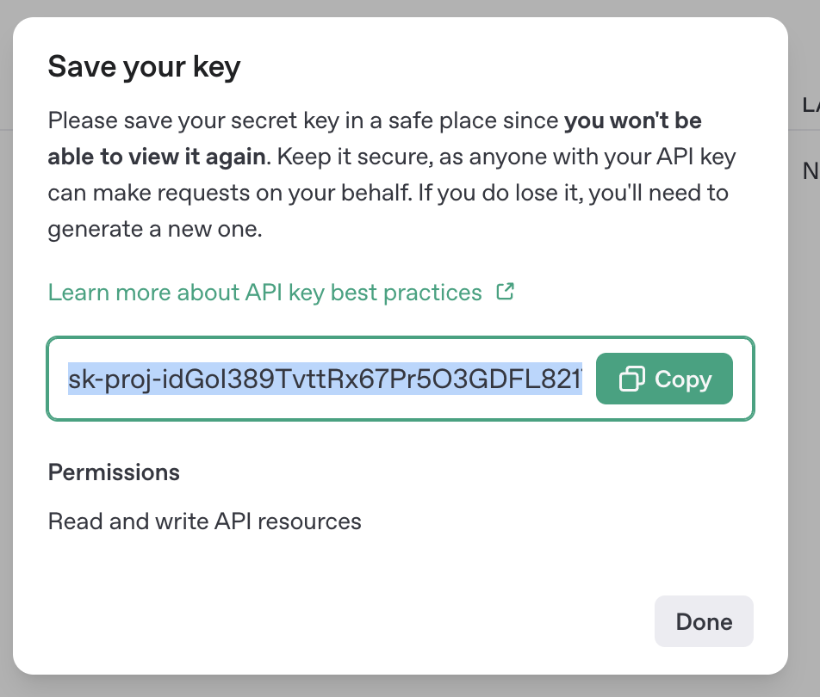Viewport: 820px width, 697px height.
Task: Click the Copy button for the secret key
Action: pos(664,379)
